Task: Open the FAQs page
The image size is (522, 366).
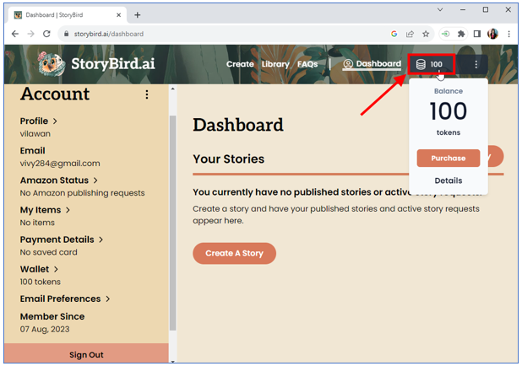Action: pos(307,64)
